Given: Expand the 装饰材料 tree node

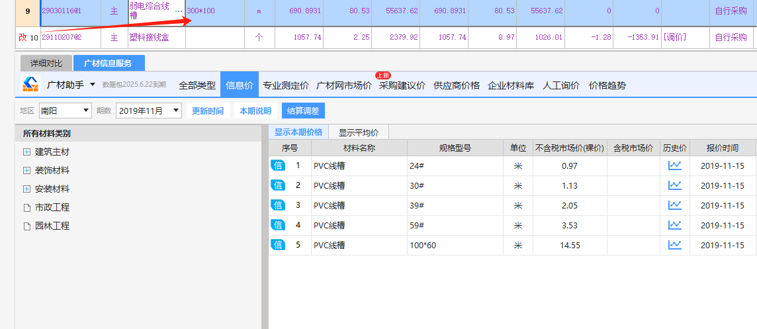Looking at the screenshot, I should [x=26, y=171].
